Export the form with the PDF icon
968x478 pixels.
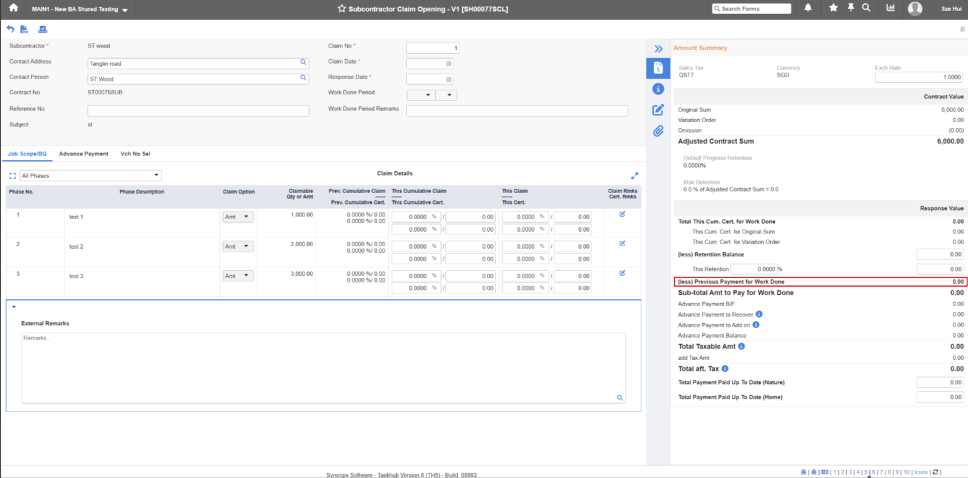coord(24,29)
